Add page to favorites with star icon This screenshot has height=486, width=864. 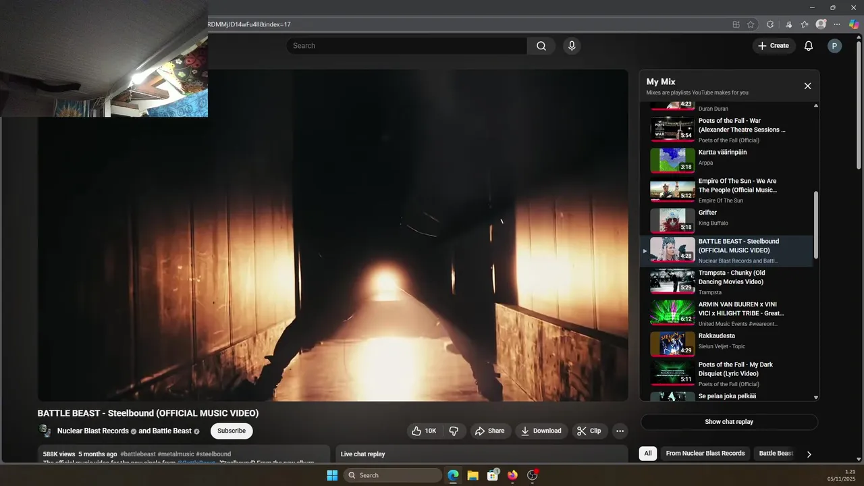(751, 24)
